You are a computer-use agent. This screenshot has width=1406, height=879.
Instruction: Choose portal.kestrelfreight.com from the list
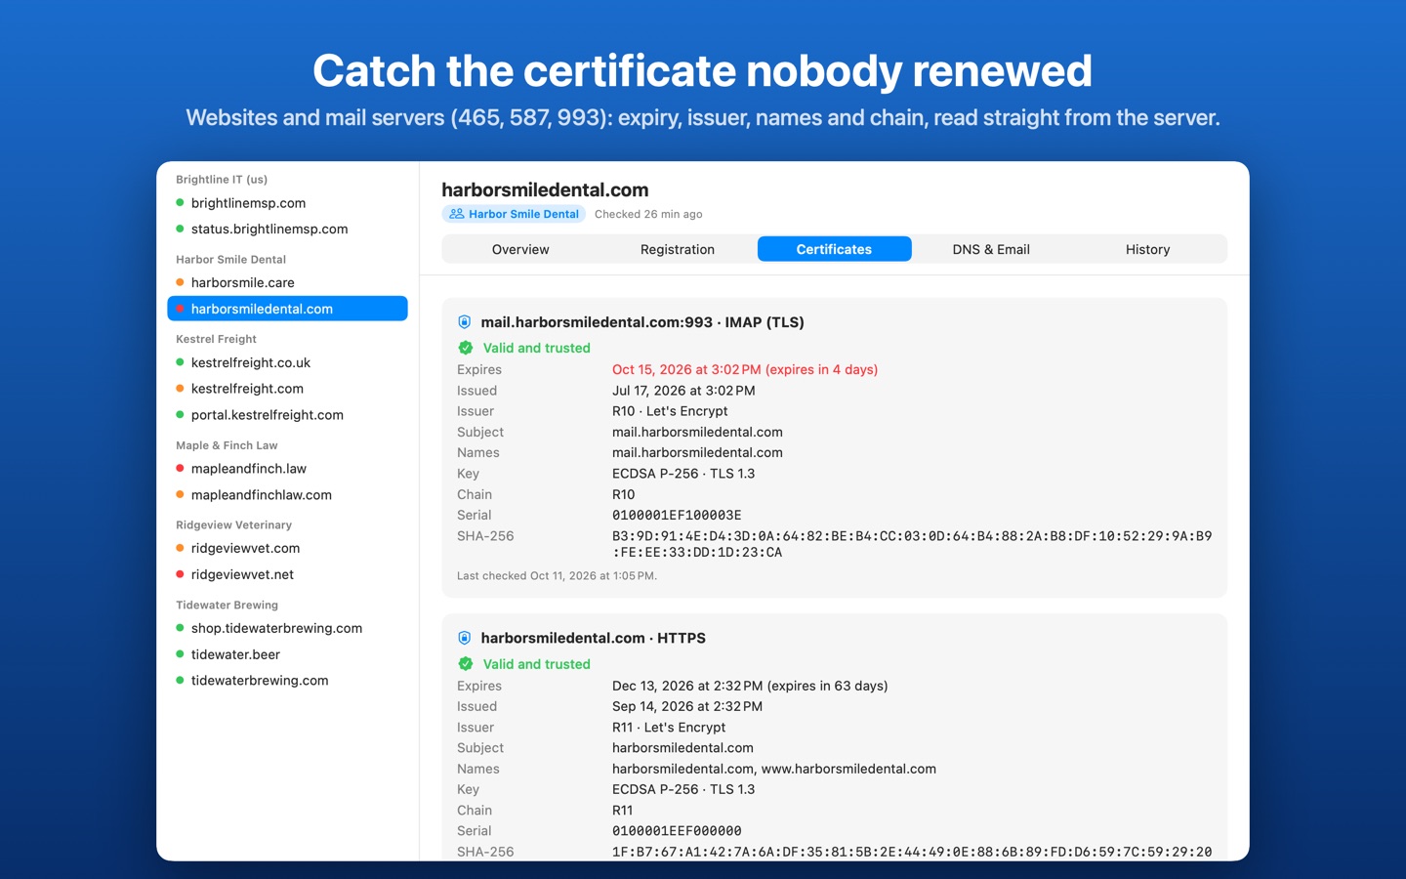pos(287,415)
